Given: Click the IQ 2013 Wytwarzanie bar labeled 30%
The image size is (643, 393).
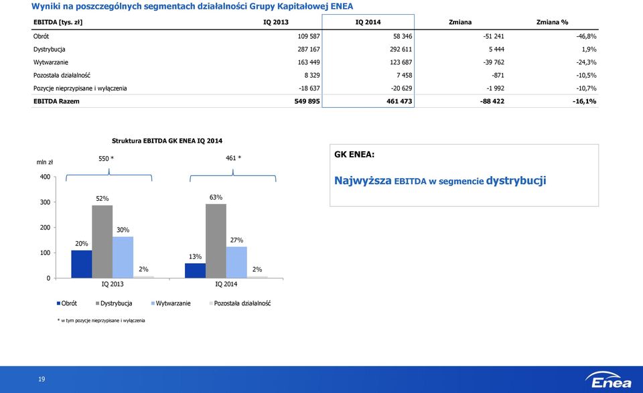Looking at the screenshot, I should point(123,257).
